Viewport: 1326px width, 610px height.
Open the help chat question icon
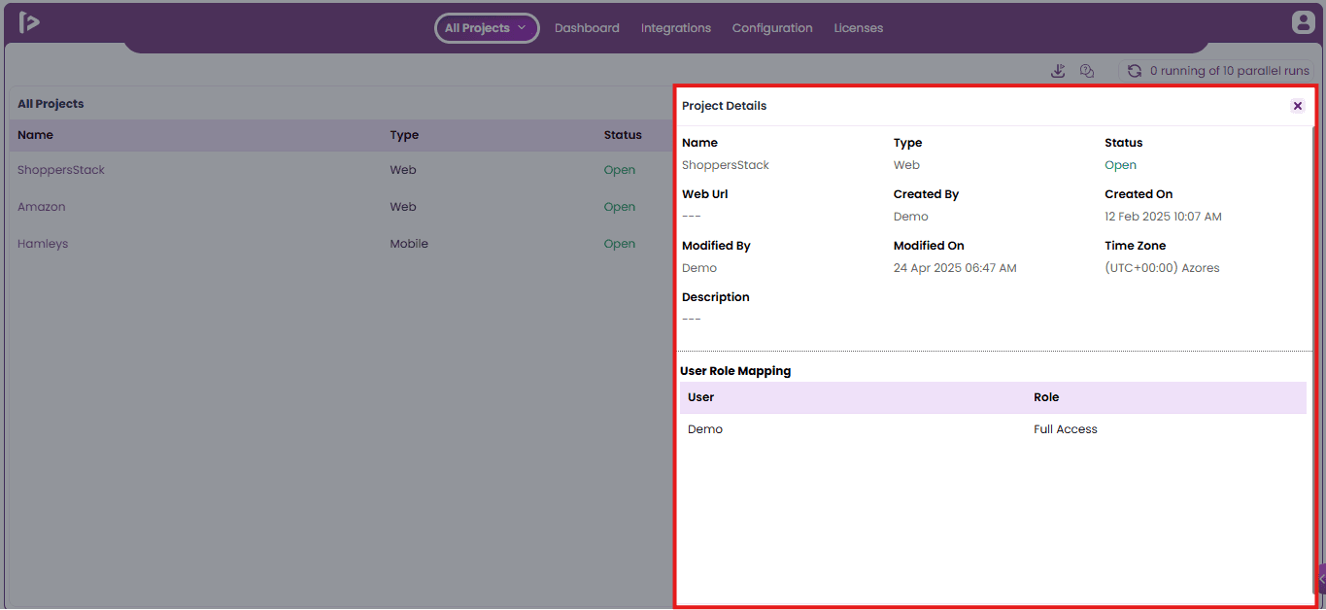point(1087,71)
